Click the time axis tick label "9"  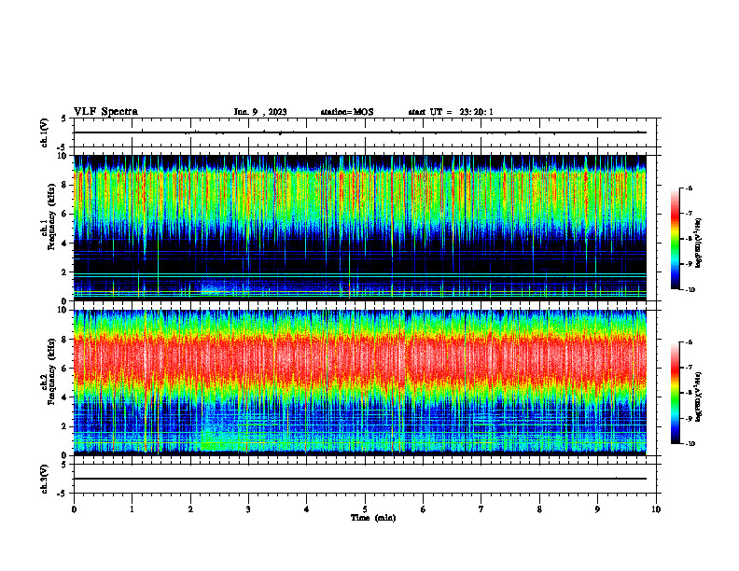click(x=597, y=509)
